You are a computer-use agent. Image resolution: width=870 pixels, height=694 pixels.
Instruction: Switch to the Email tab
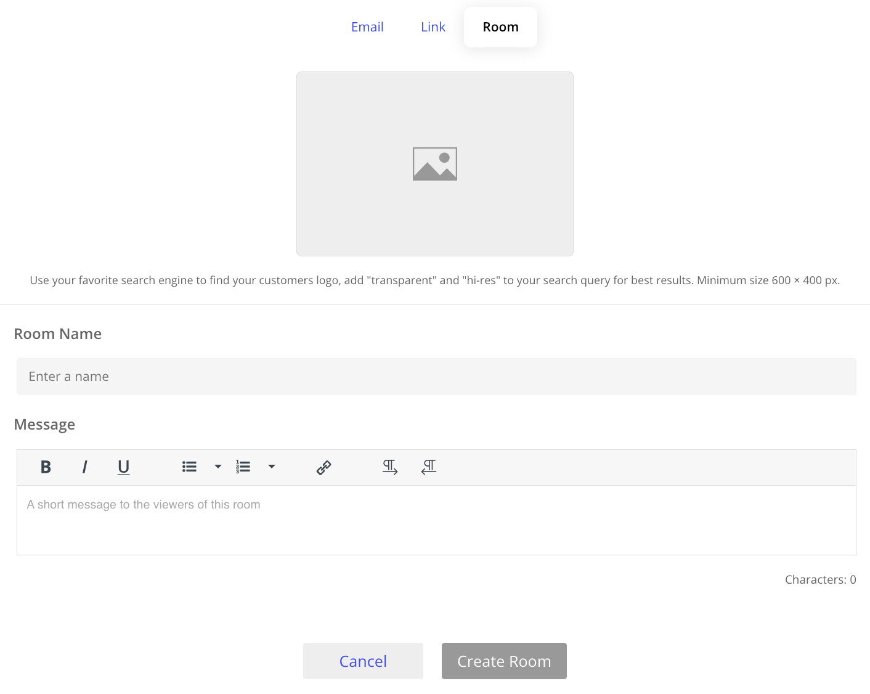click(367, 27)
